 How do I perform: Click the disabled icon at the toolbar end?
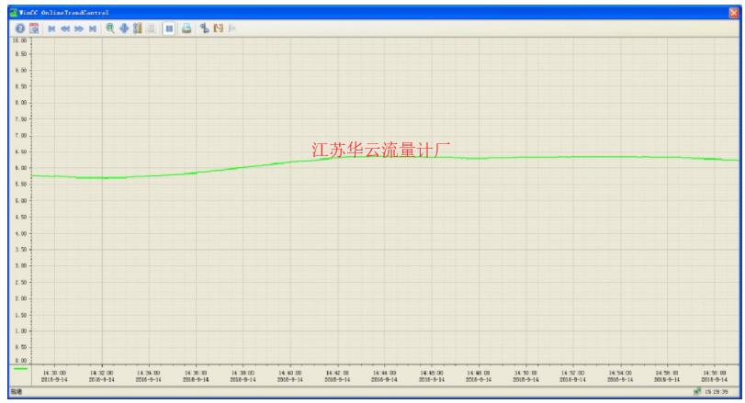coord(231,28)
